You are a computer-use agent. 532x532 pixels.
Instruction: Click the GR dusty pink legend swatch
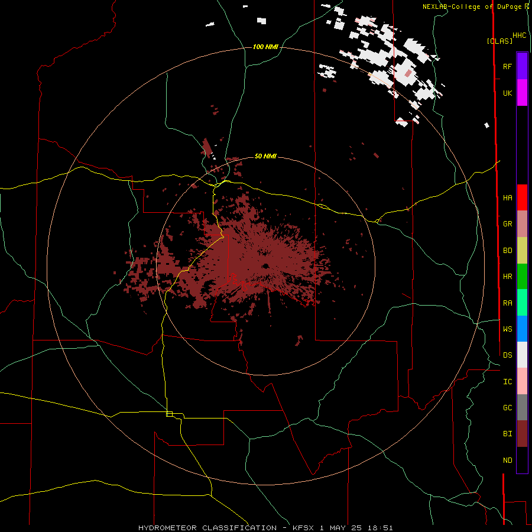(522, 224)
